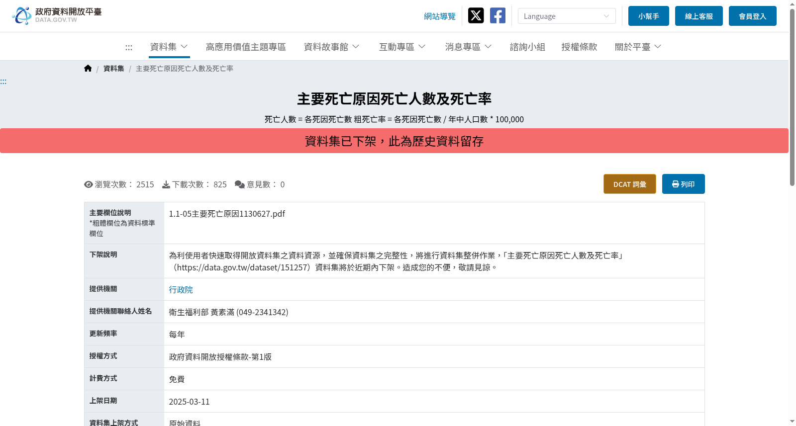Viewport: 796px width, 426px height.
Task: Click the page vertical scrollbar
Action: (x=792, y=97)
